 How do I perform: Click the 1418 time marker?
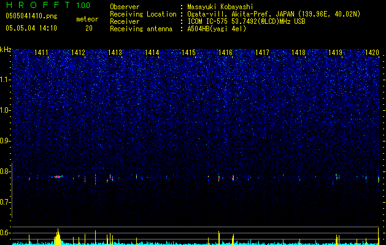[x=299, y=52]
